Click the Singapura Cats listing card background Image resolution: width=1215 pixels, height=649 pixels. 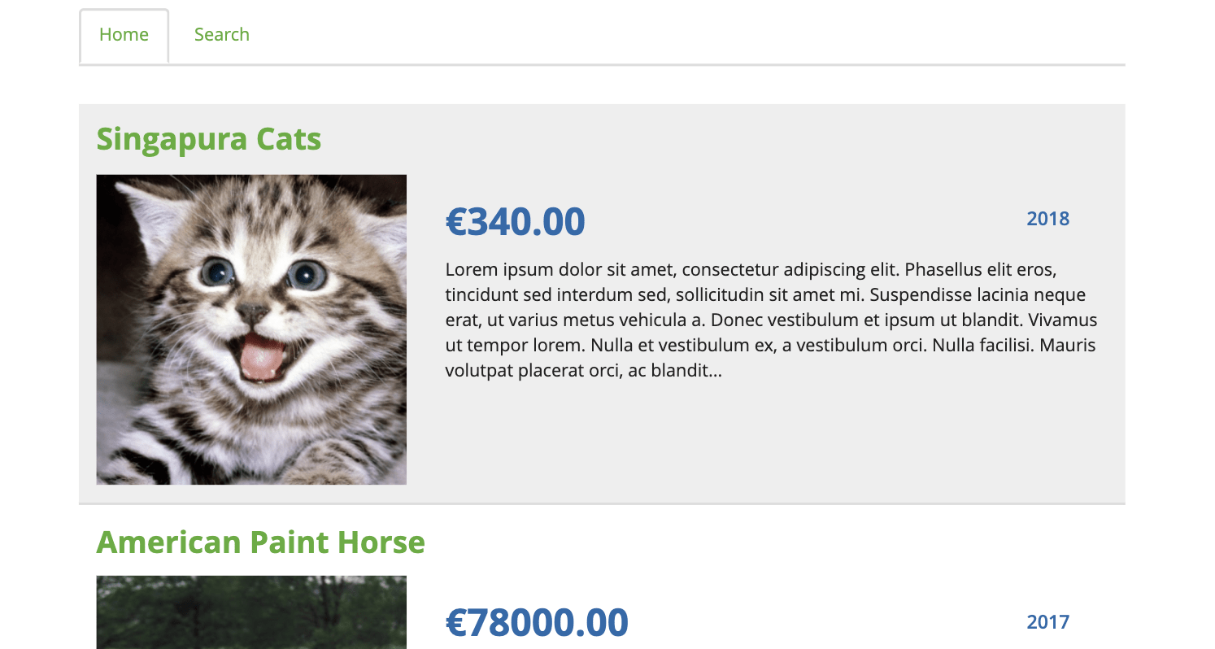813,447
